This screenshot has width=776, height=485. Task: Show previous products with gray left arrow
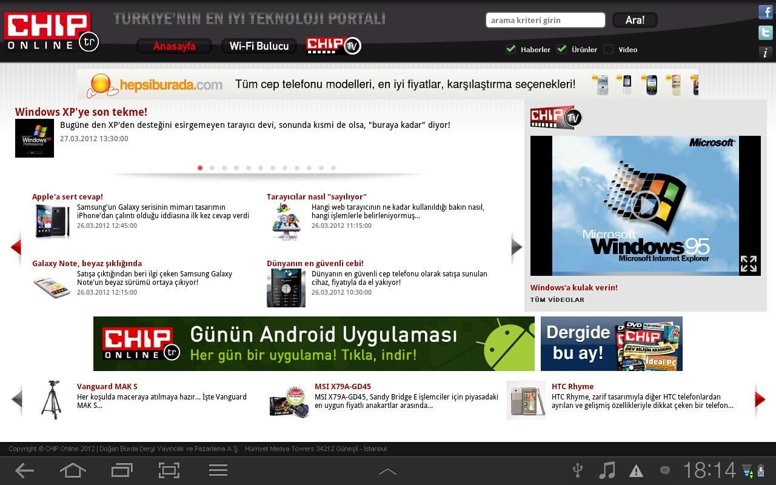[16, 399]
